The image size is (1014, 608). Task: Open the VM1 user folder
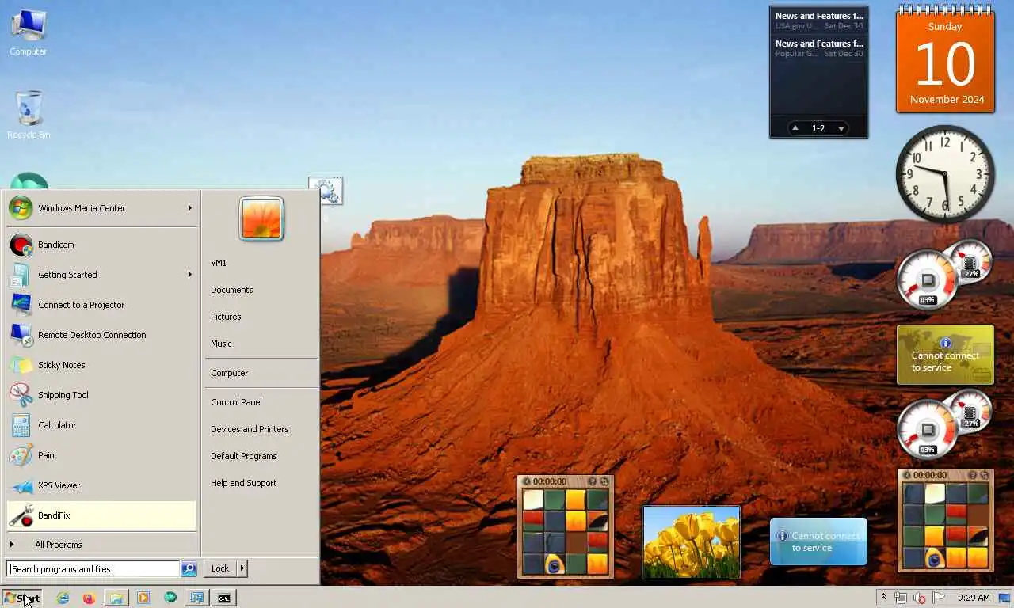[261, 263]
